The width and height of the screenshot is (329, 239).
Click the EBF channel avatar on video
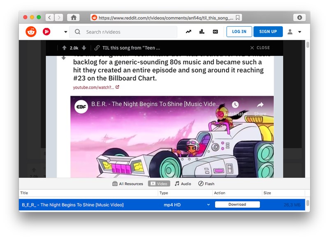tap(81, 107)
